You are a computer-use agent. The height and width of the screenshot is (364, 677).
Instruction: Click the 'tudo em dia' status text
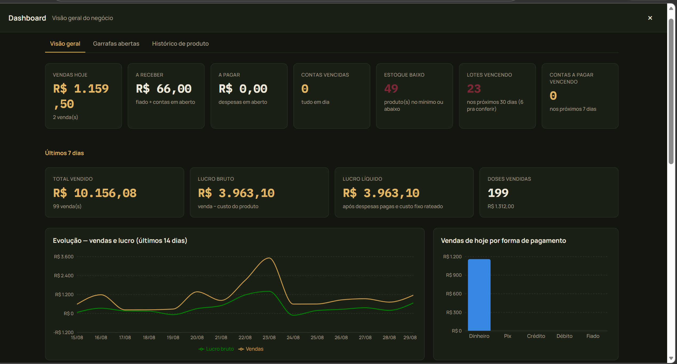coord(315,102)
